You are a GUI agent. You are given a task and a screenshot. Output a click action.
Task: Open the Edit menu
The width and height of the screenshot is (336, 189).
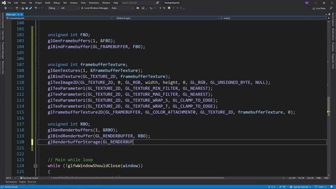[x=16, y=3]
